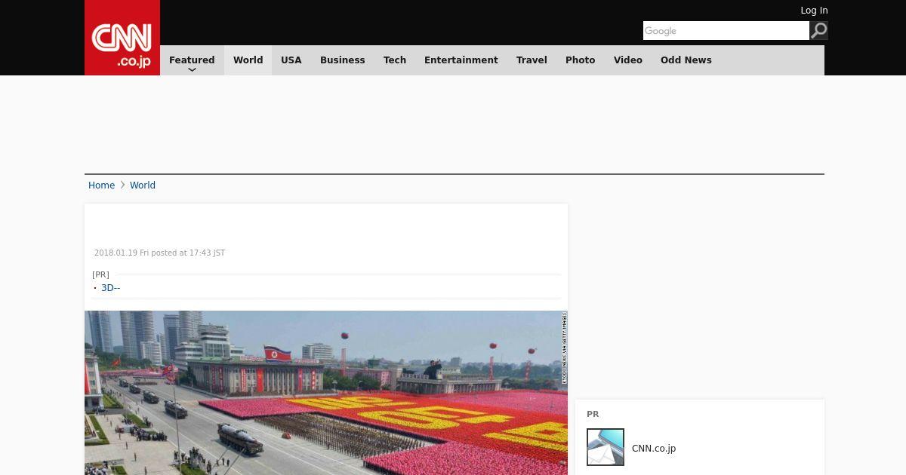Open the Odd News section

tap(686, 60)
